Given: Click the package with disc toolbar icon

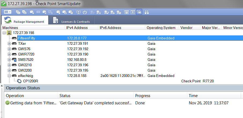Looking at the screenshot, I should pyautogui.click(x=64, y=12).
